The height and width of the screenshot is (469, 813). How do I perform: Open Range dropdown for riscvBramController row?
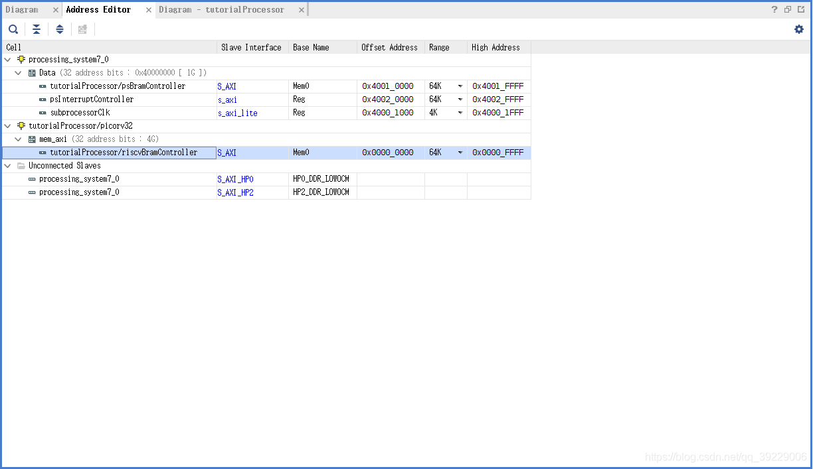tap(460, 153)
